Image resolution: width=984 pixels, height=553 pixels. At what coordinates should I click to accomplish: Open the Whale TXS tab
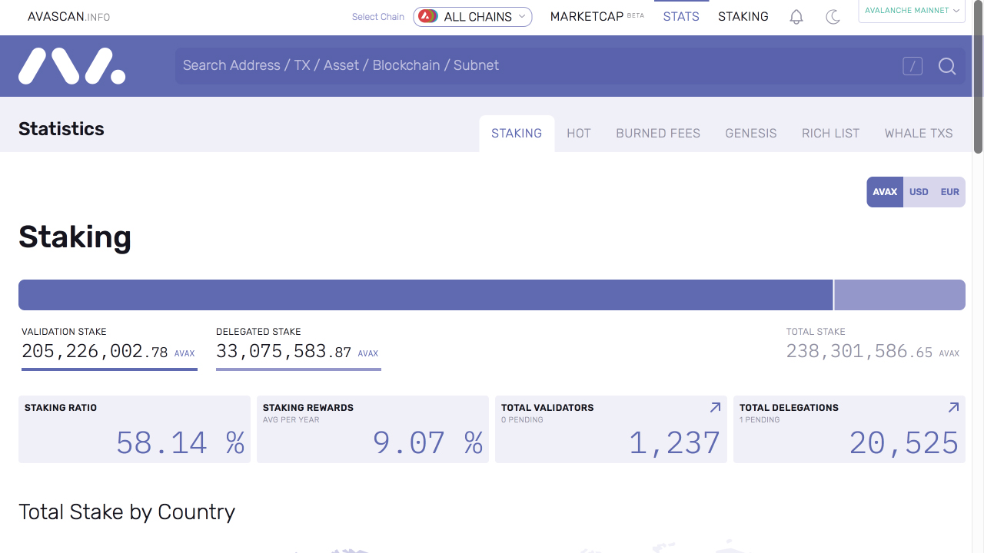click(x=919, y=133)
